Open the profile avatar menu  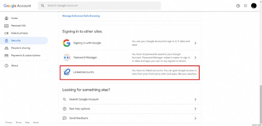[253, 6]
